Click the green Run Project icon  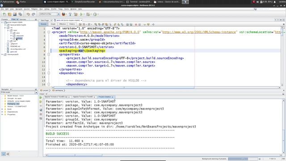click(81, 14)
